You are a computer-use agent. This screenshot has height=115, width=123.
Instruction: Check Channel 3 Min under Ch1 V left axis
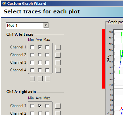32,62
